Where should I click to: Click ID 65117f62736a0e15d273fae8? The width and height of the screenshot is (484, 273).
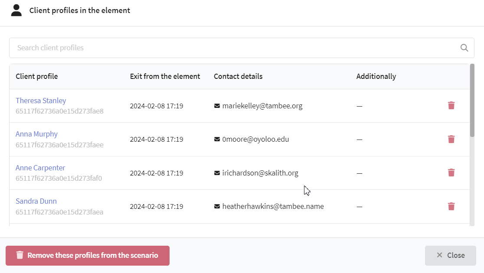59,111
